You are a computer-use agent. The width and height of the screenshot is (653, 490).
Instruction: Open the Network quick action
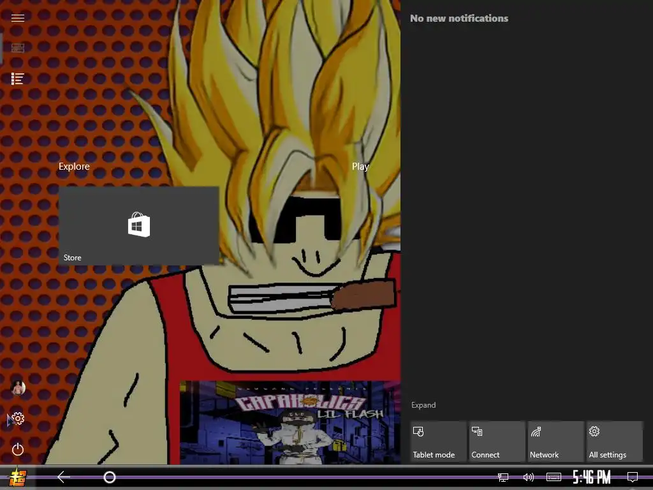click(x=555, y=442)
